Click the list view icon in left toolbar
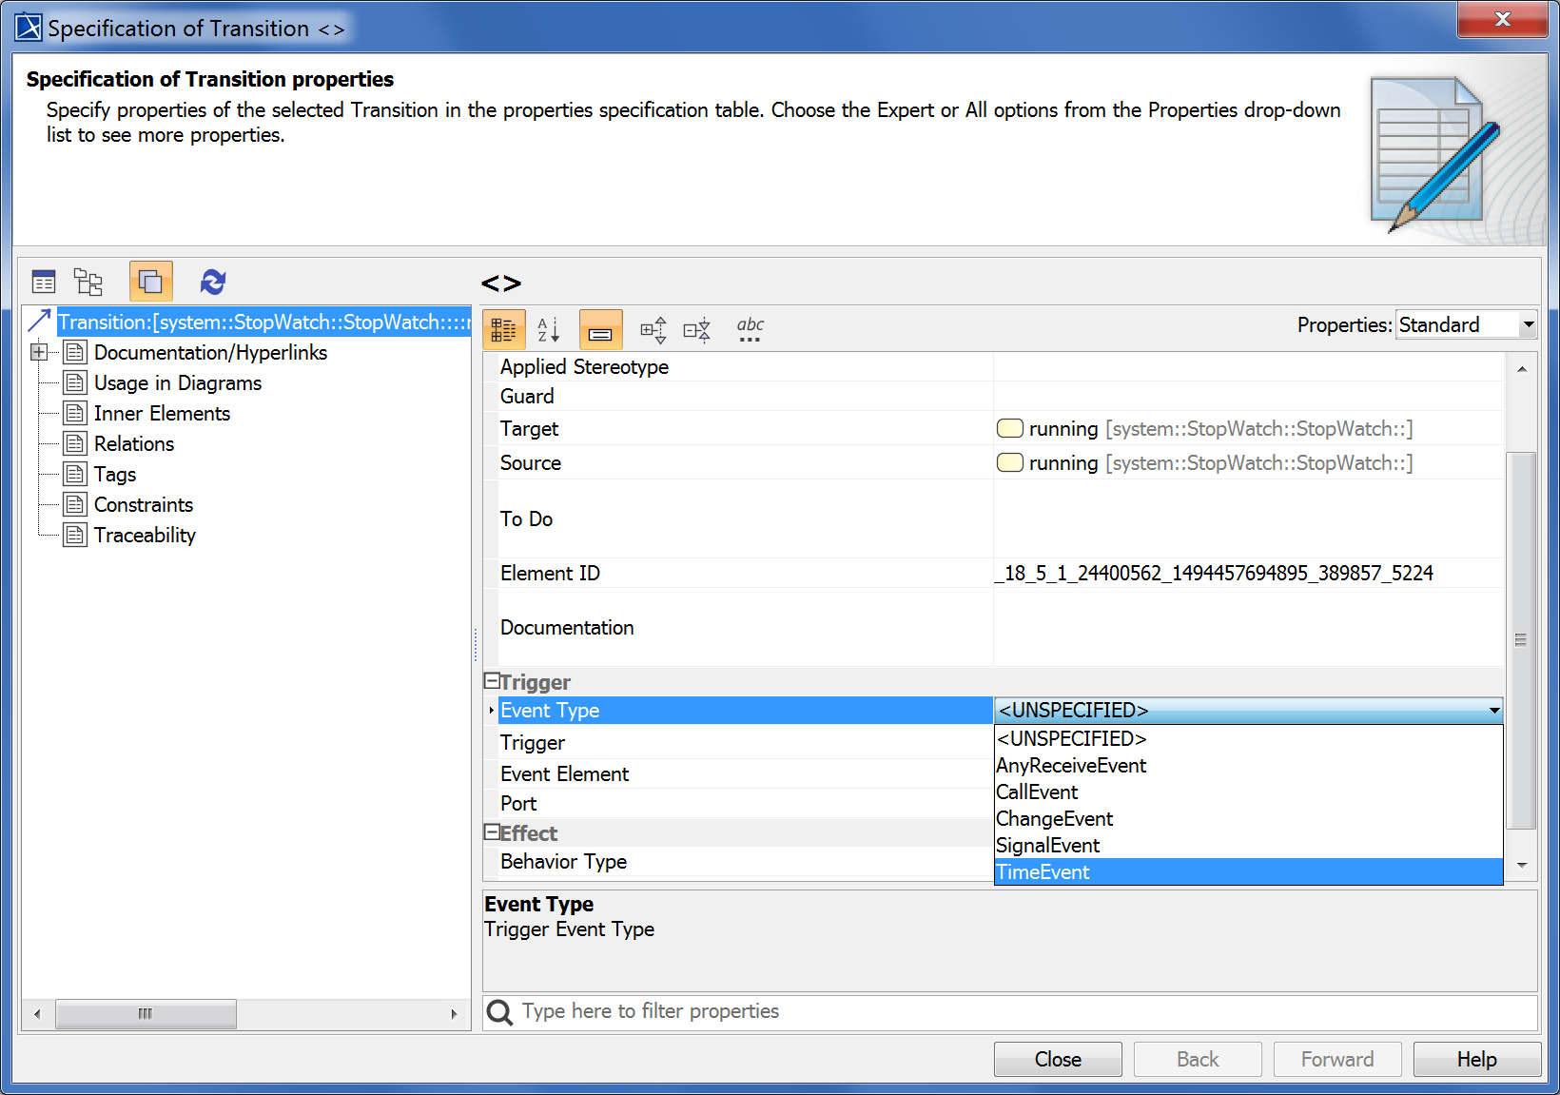Screen dimensions: 1560x1095 44,282
